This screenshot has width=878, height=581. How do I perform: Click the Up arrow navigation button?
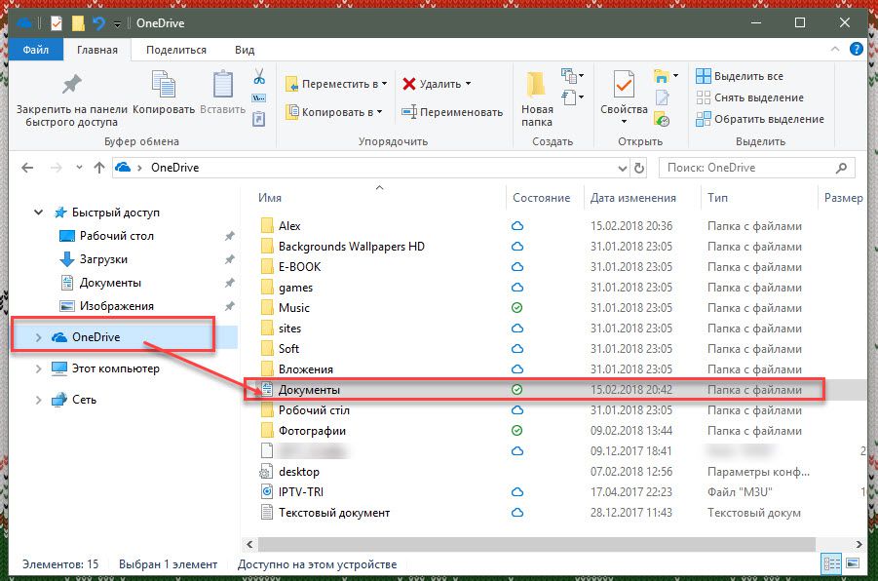98,168
